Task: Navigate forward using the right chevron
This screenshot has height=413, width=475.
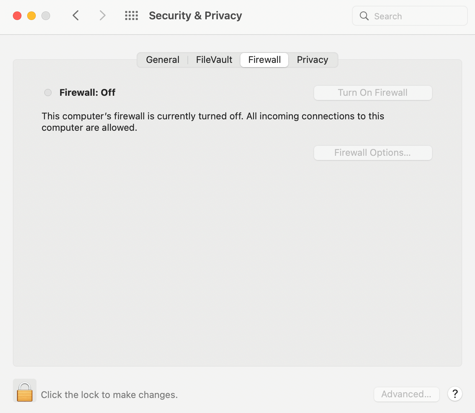Action: click(x=103, y=15)
